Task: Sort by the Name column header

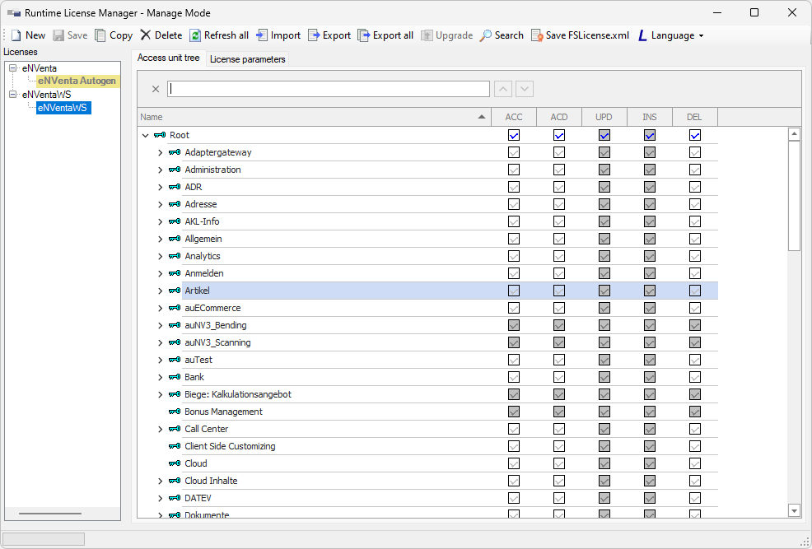Action: coord(314,117)
